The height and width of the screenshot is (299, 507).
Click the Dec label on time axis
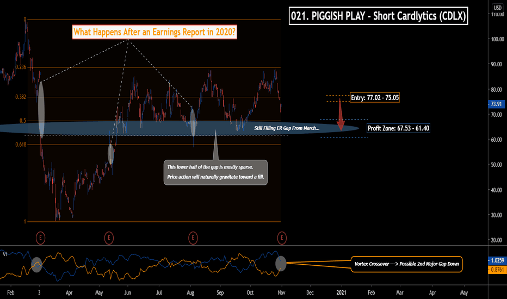point(310,292)
